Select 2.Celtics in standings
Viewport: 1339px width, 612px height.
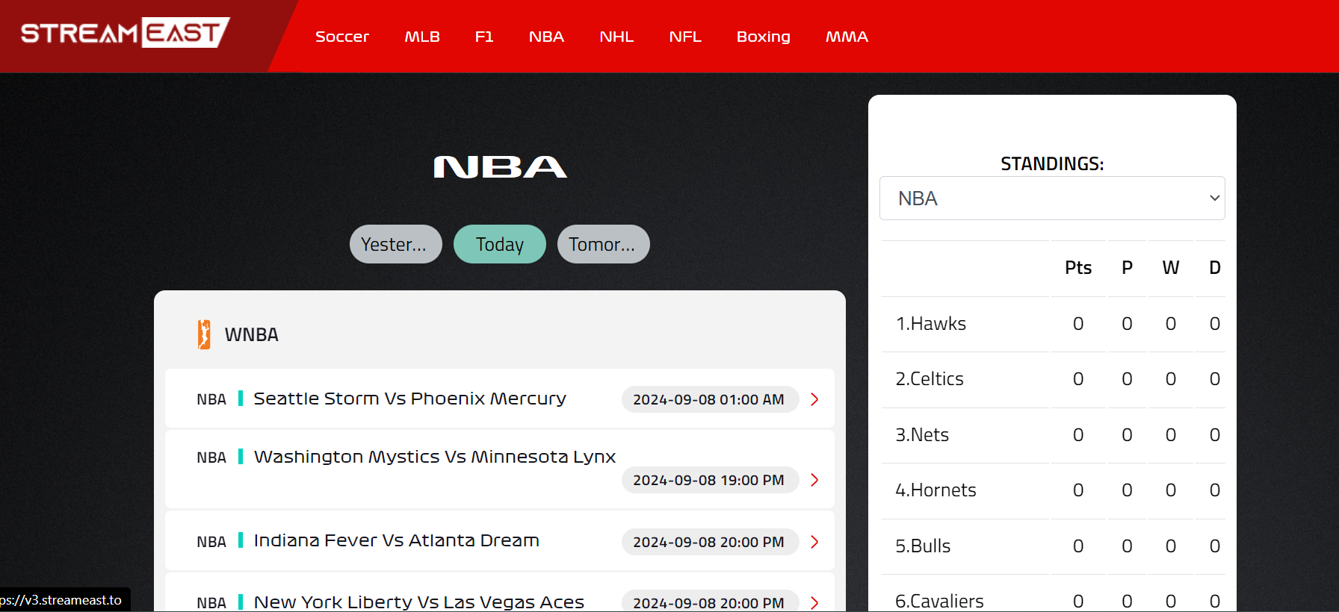[x=930, y=379]
